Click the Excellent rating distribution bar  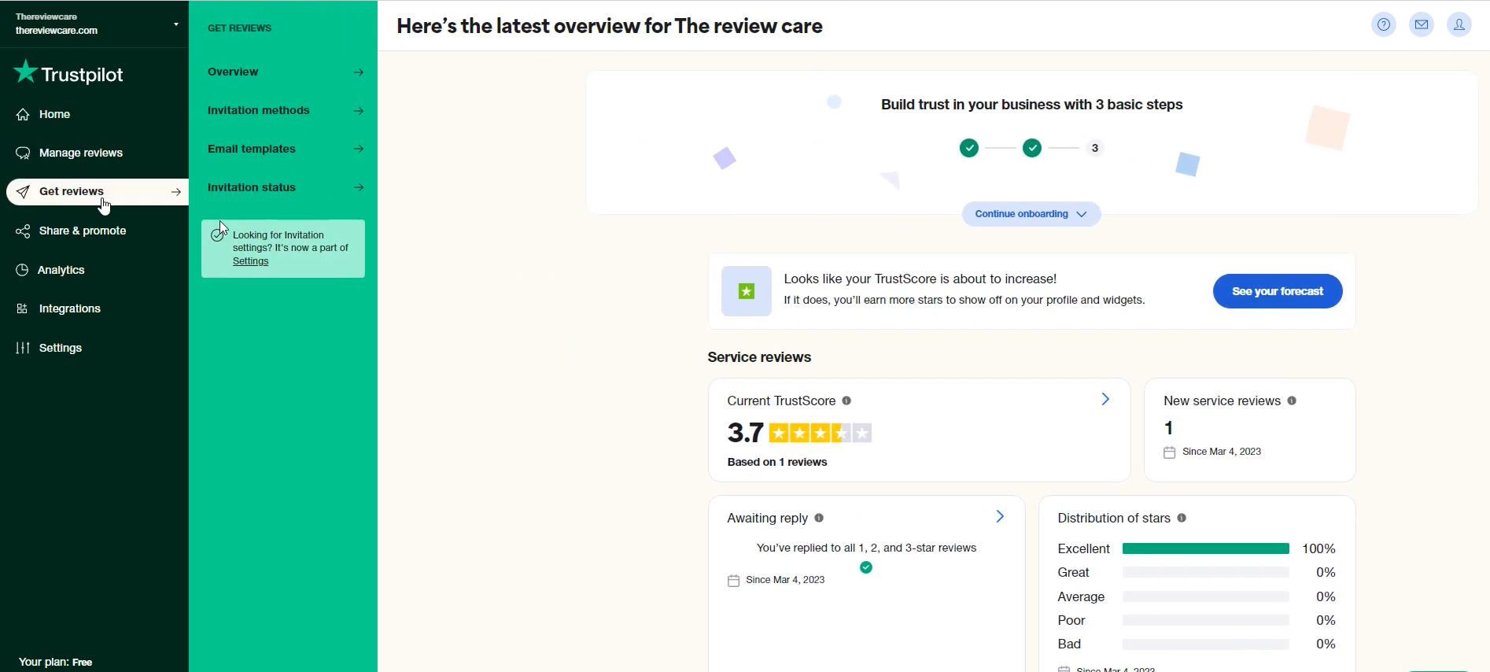click(x=1206, y=548)
